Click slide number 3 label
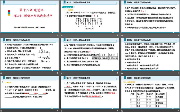Viewport: 180px width, 112px height. click(178, 35)
